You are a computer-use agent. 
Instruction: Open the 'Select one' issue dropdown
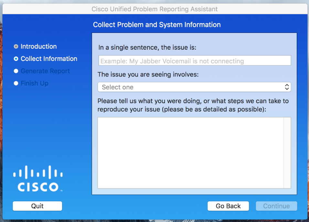[194, 87]
